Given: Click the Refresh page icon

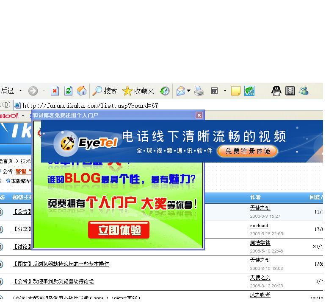Looking at the screenshot, I should point(68,91).
